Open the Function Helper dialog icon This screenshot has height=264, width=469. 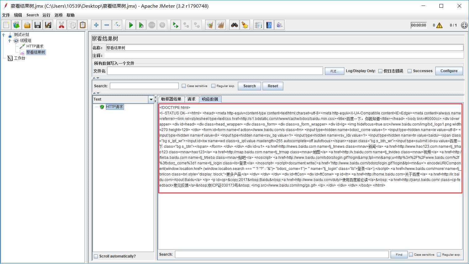click(259, 25)
